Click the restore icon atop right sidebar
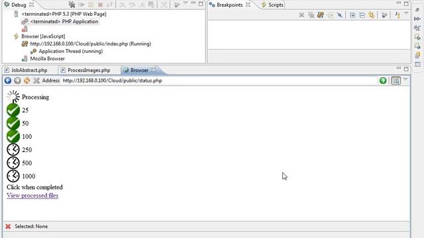 417,10
